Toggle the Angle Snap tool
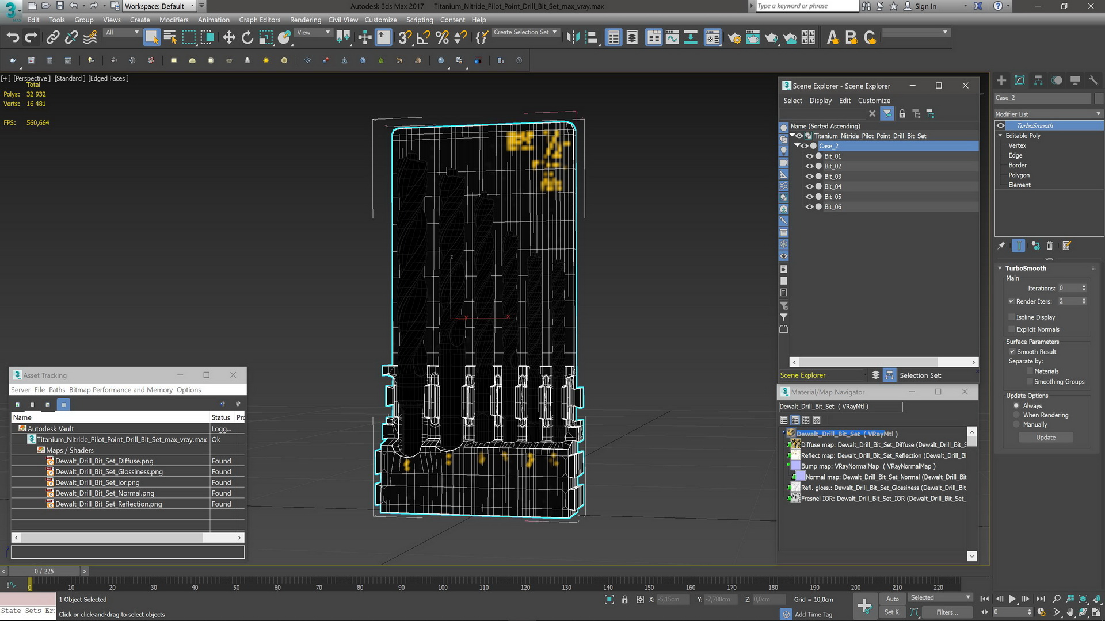The width and height of the screenshot is (1105, 621). point(423,38)
